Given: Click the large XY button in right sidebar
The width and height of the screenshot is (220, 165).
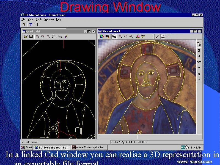Looking at the screenshot, I should 199,62.
